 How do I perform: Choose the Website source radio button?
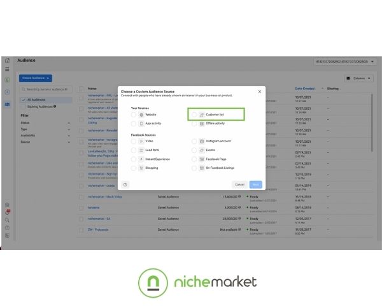134,115
